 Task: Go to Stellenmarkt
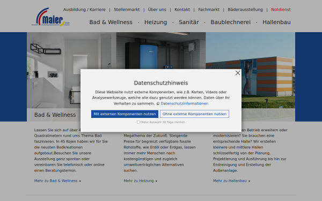127,10
